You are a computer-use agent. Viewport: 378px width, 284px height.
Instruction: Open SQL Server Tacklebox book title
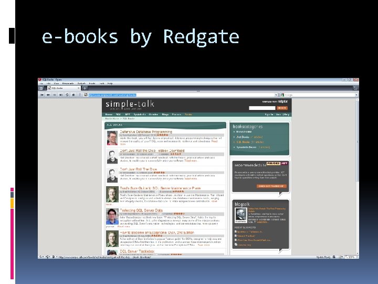click(x=137, y=251)
